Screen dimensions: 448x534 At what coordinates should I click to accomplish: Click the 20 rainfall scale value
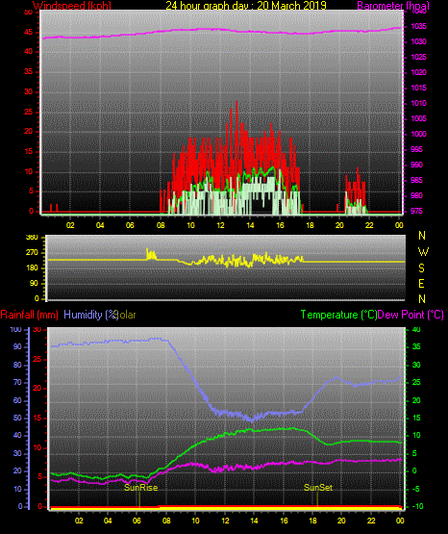click(37, 389)
